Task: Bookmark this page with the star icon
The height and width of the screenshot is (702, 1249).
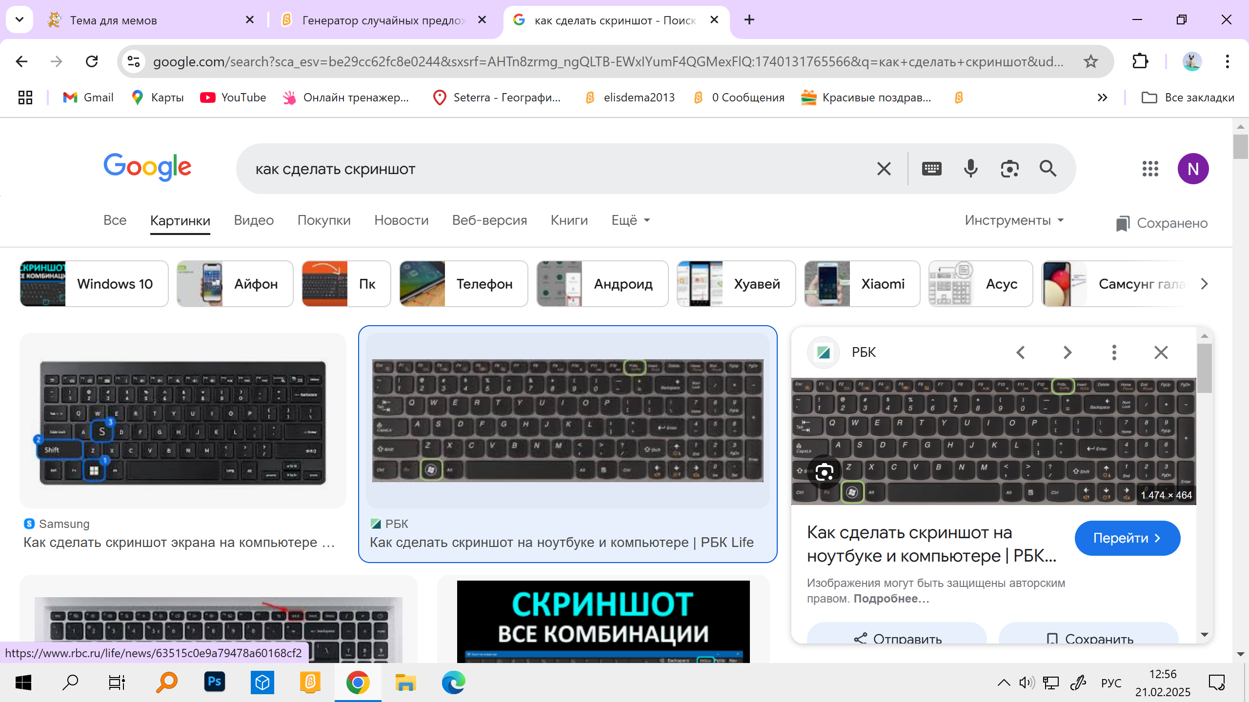Action: [1091, 61]
